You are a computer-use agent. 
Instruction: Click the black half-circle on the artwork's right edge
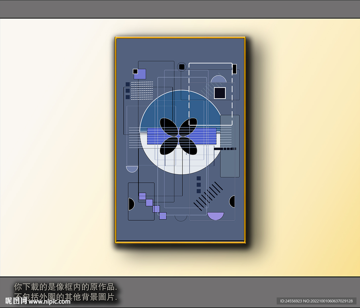pyautogui.click(x=232, y=202)
